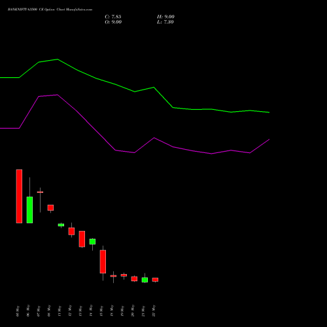Select the red candle for 12 May
This screenshot has height=327, width=327.
[71, 231]
